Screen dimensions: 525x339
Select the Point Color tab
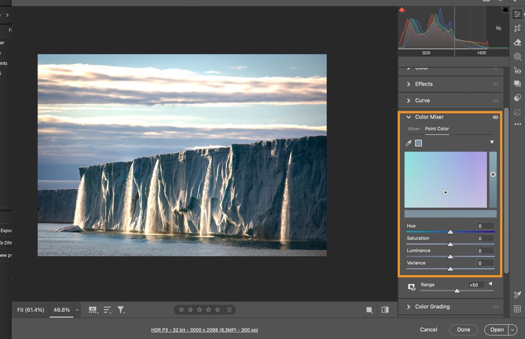click(437, 129)
